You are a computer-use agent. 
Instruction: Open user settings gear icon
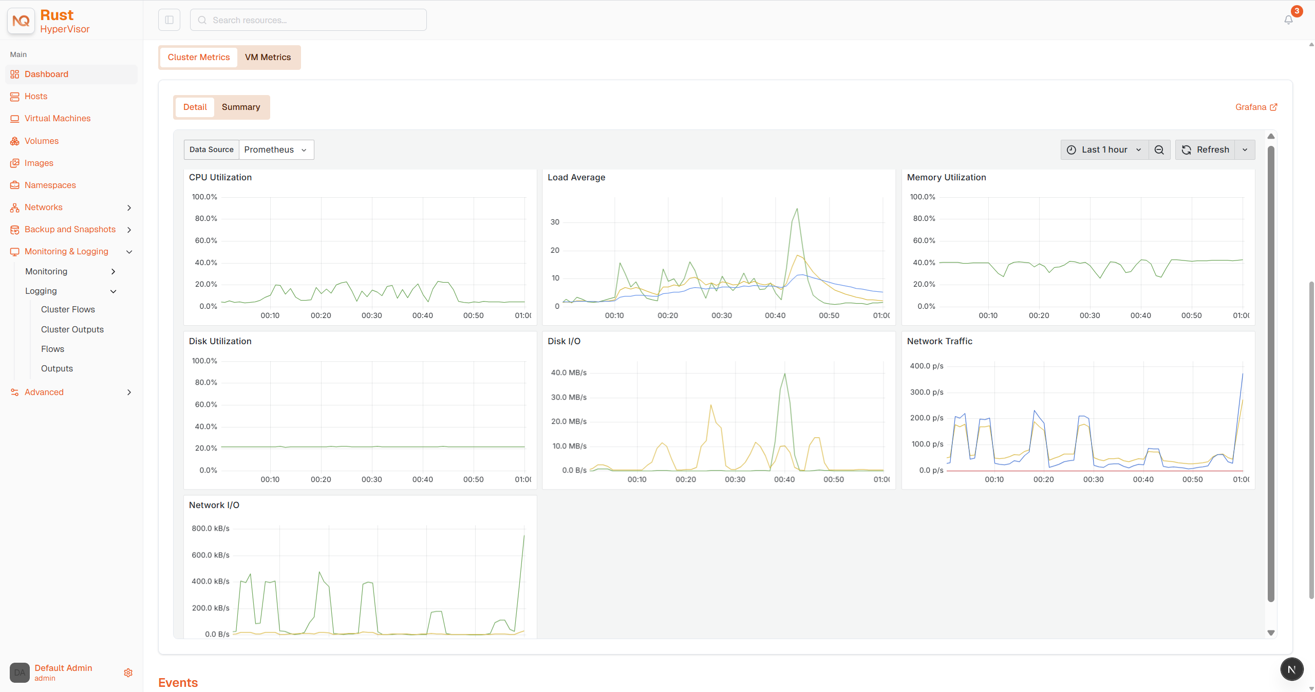128,672
